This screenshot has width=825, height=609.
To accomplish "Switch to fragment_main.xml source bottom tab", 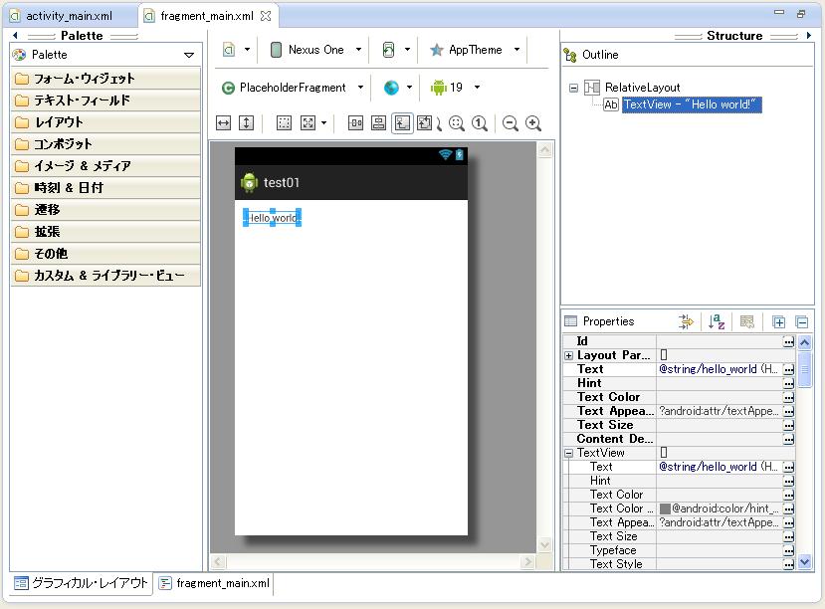I will 214,583.
